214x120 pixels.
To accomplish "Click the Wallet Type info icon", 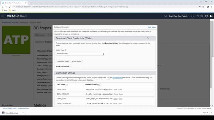I will point(66,50).
